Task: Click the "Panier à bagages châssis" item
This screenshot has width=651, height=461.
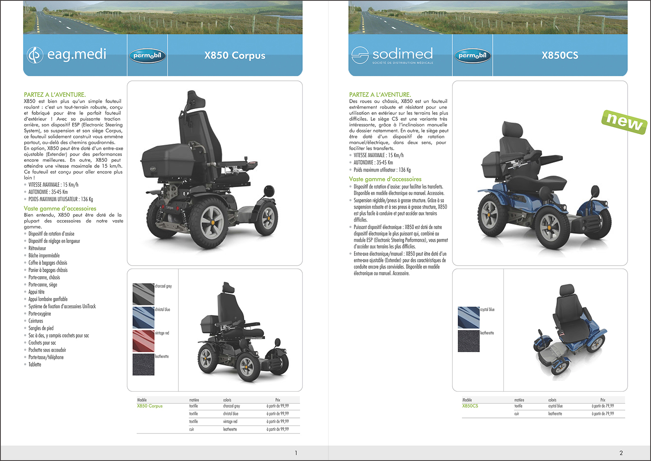Action: tap(48, 270)
